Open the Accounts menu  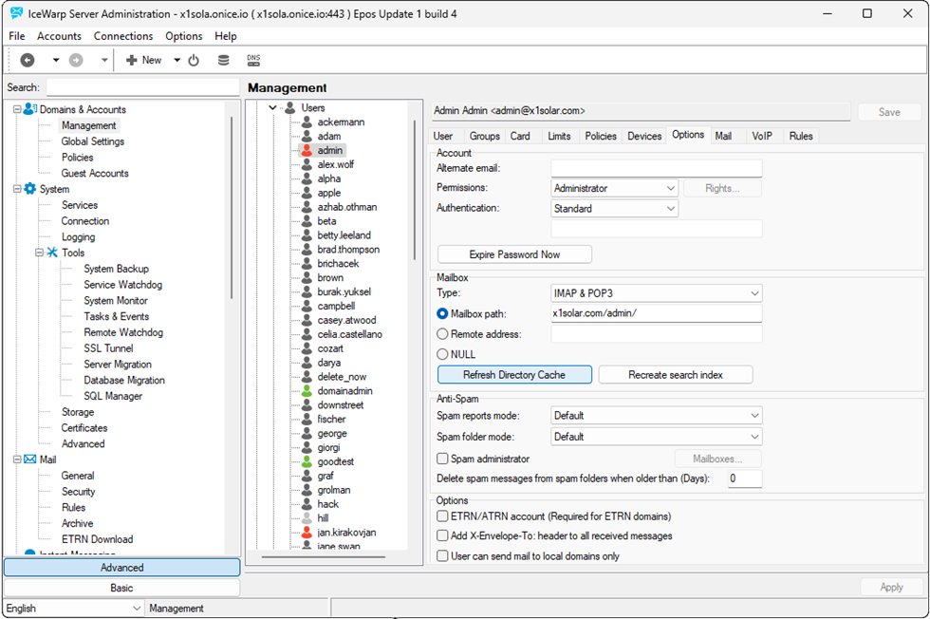pyautogui.click(x=59, y=36)
